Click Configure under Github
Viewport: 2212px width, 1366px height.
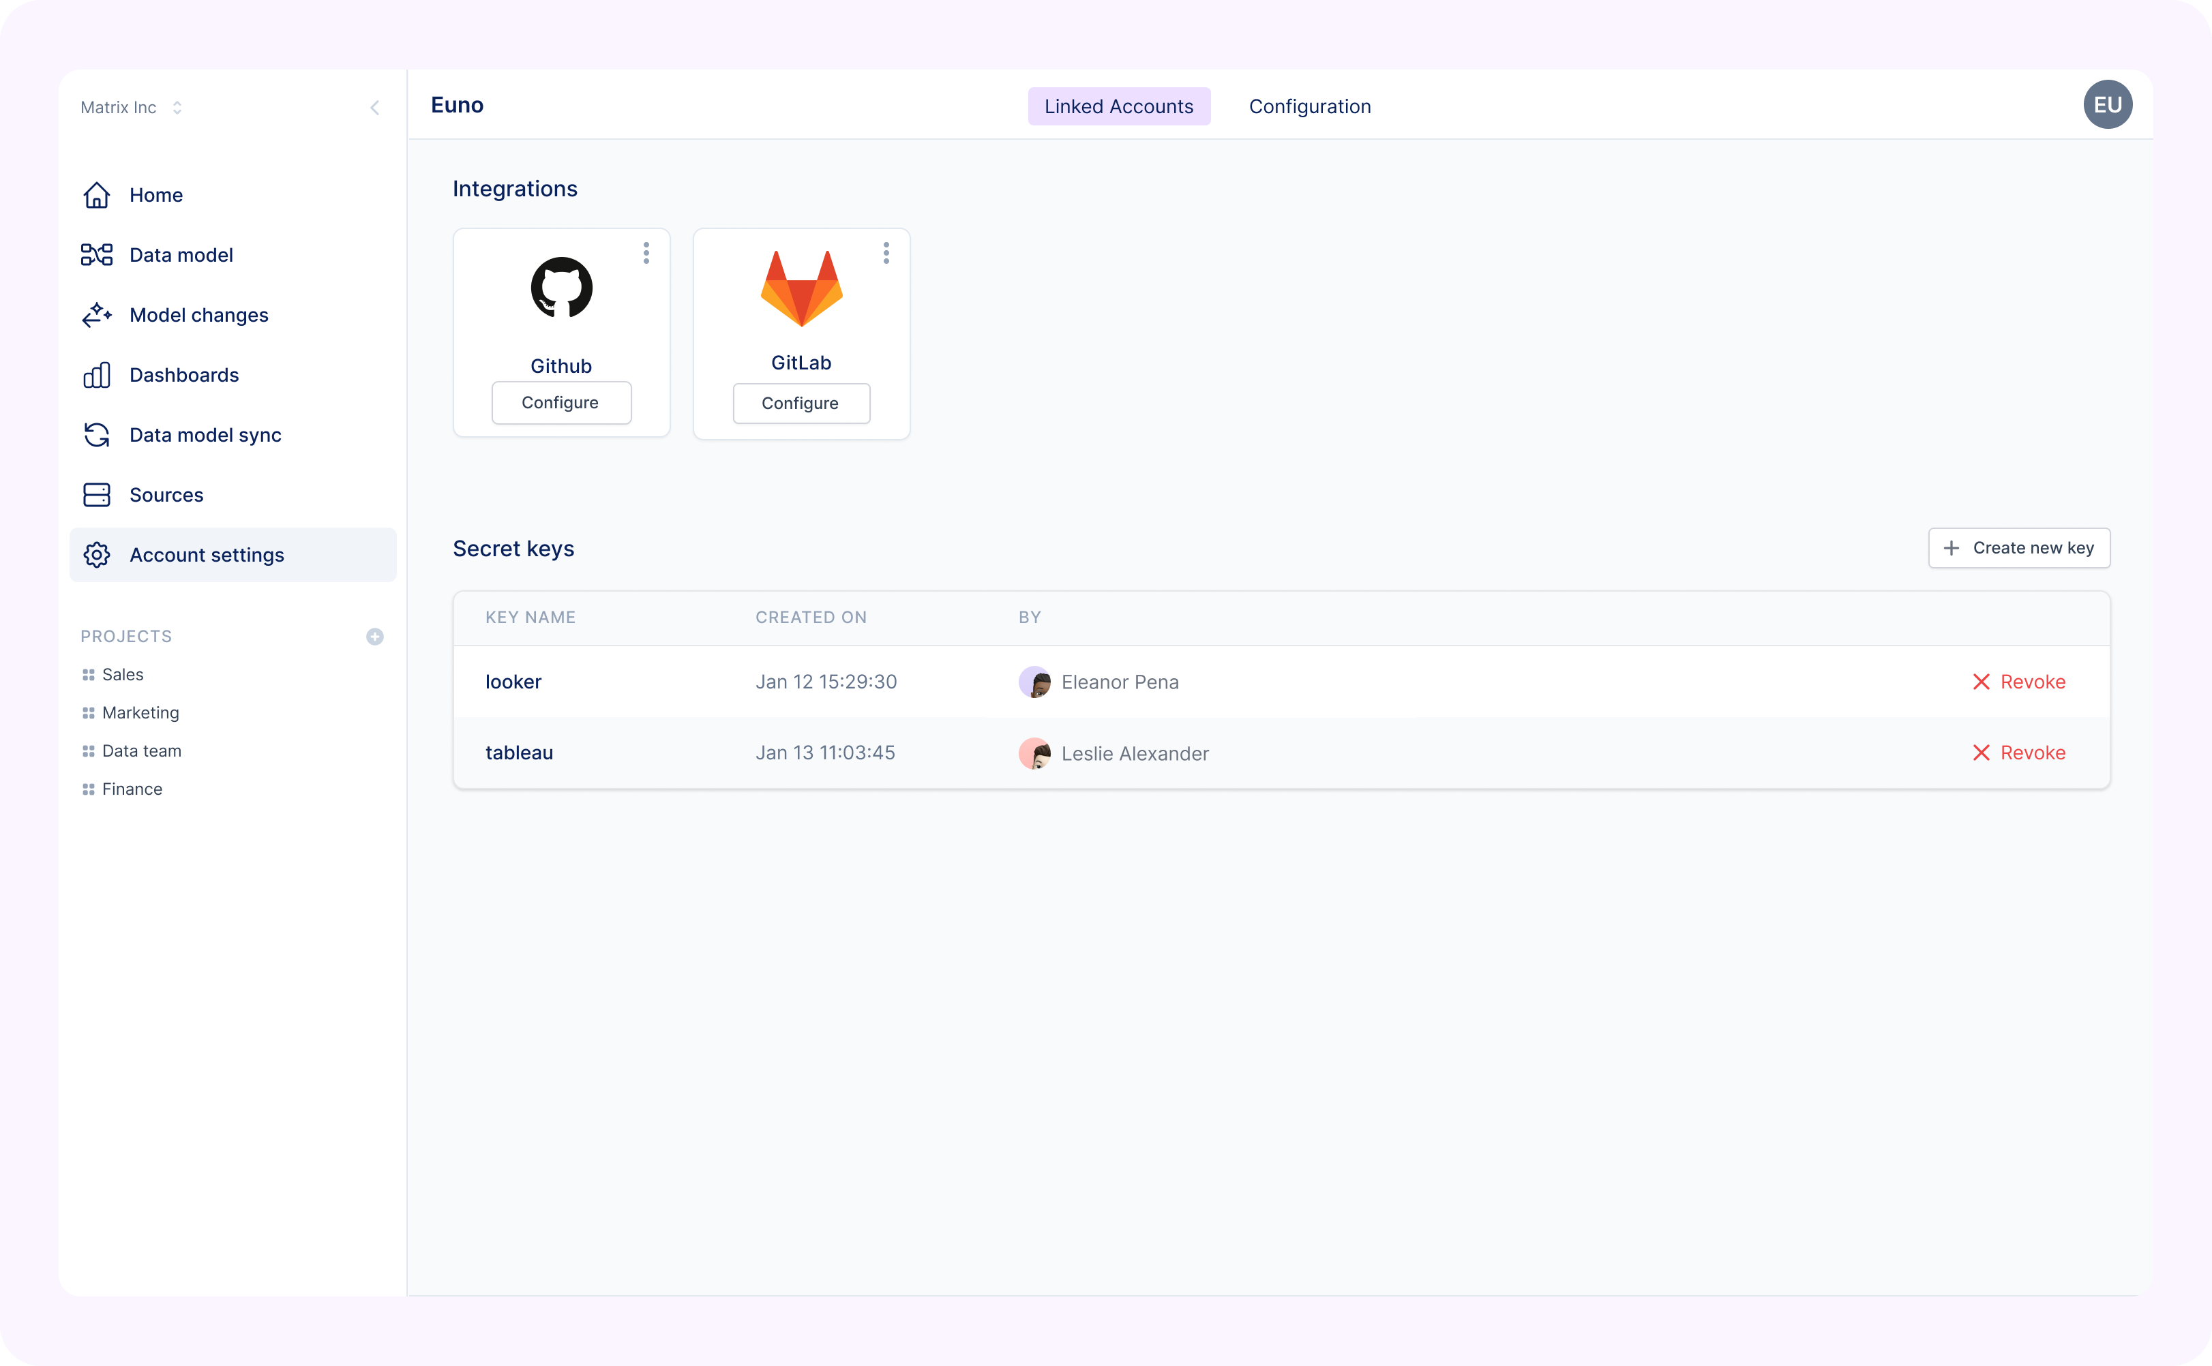point(561,403)
